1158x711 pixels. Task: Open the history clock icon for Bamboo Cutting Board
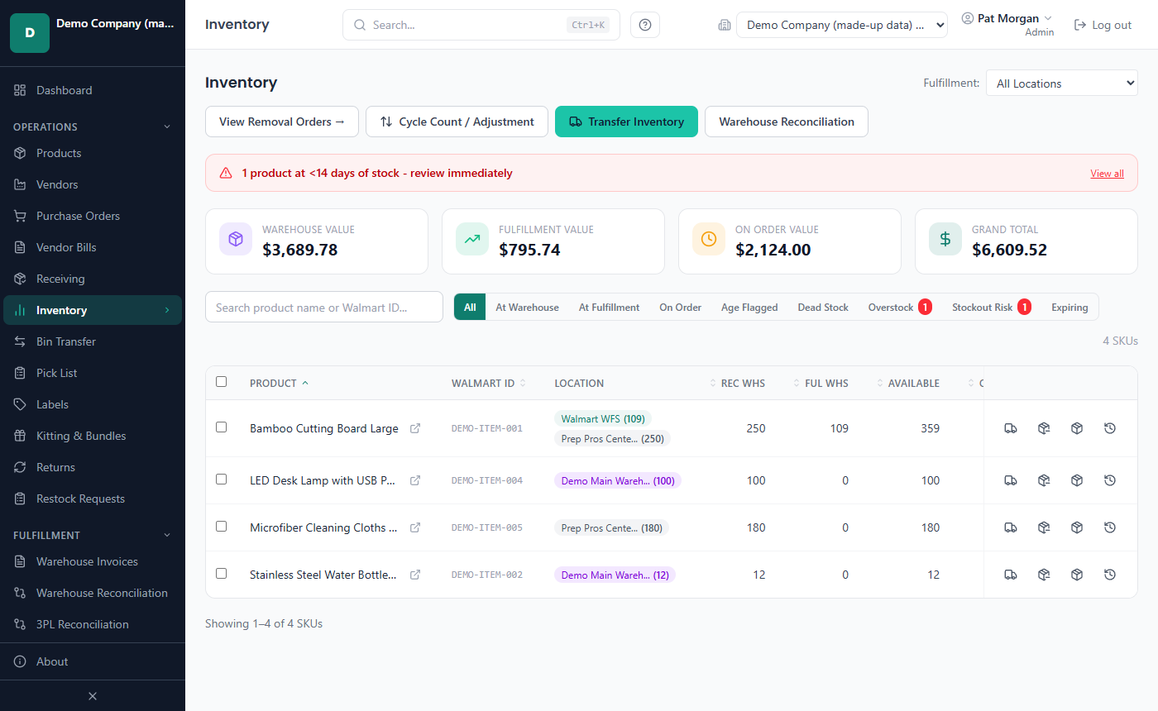pos(1110,428)
